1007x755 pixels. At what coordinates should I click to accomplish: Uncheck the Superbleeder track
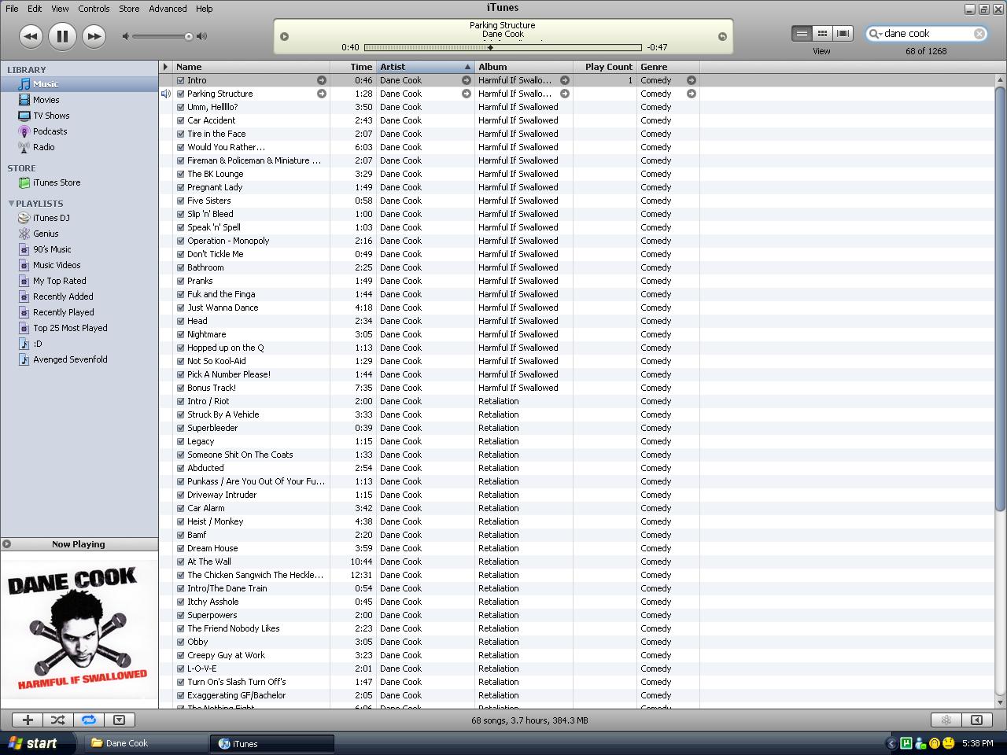181,428
